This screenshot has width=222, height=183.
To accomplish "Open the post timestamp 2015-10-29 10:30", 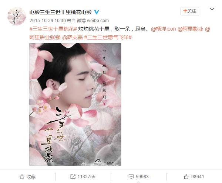I will 48,21.
